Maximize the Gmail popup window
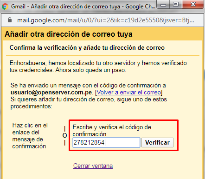This screenshot has height=179, width=205. (x=176, y=5)
